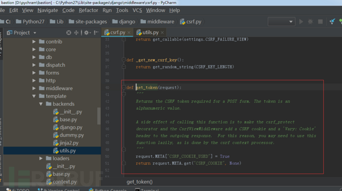Select the highlighted utils.py file
Screen dimensions: 342x191
(x=52, y=151)
